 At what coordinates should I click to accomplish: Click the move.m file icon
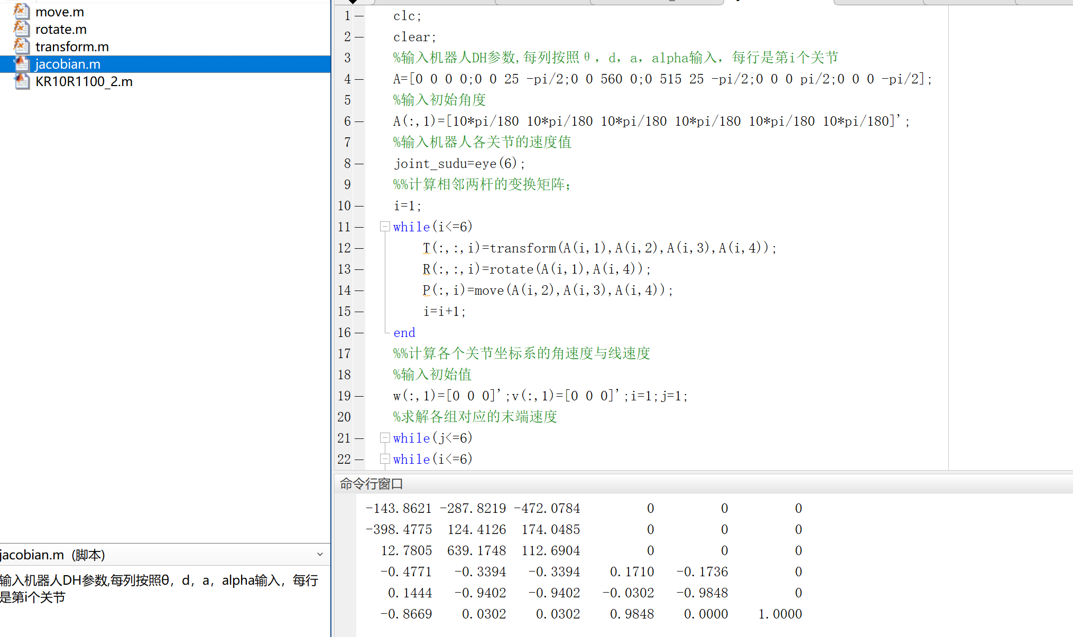point(21,11)
